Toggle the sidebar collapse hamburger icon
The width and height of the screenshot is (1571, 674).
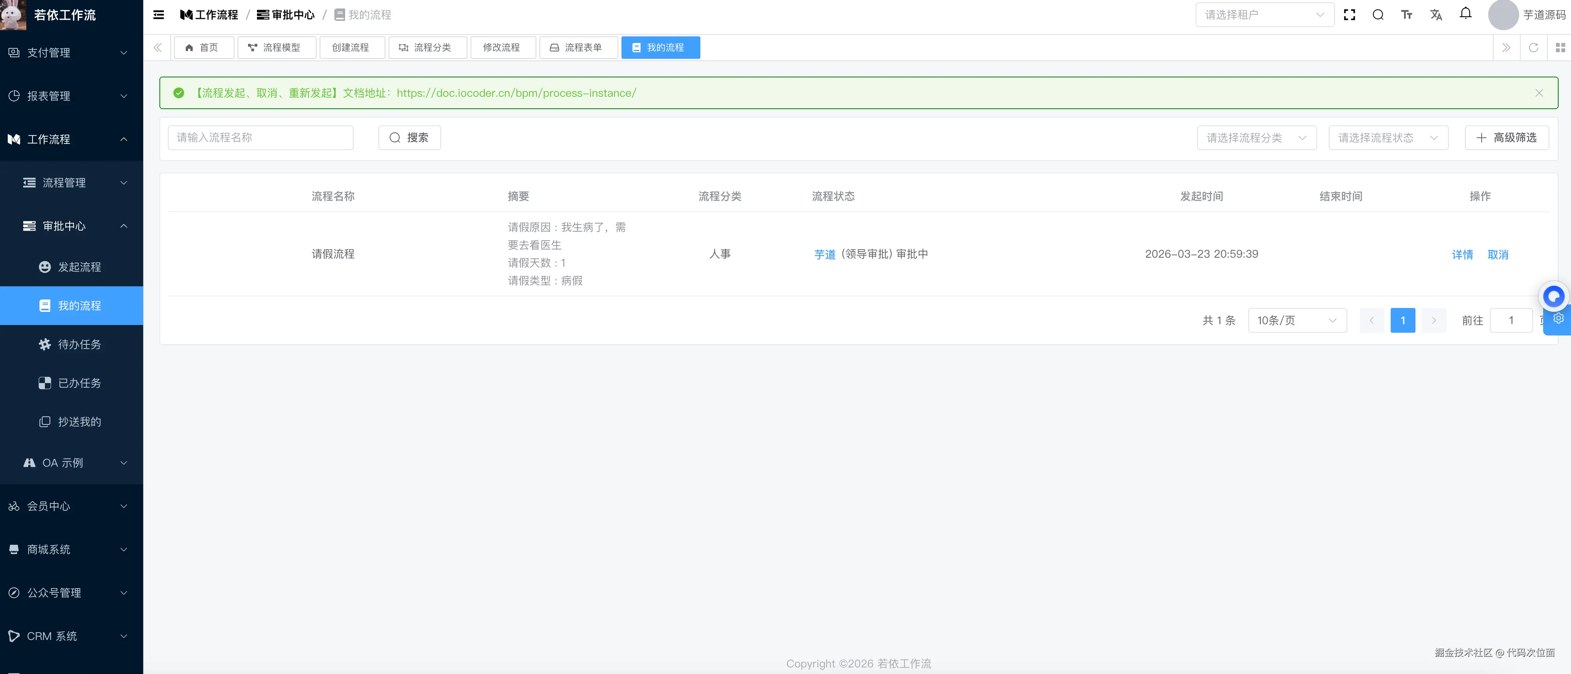click(x=158, y=15)
